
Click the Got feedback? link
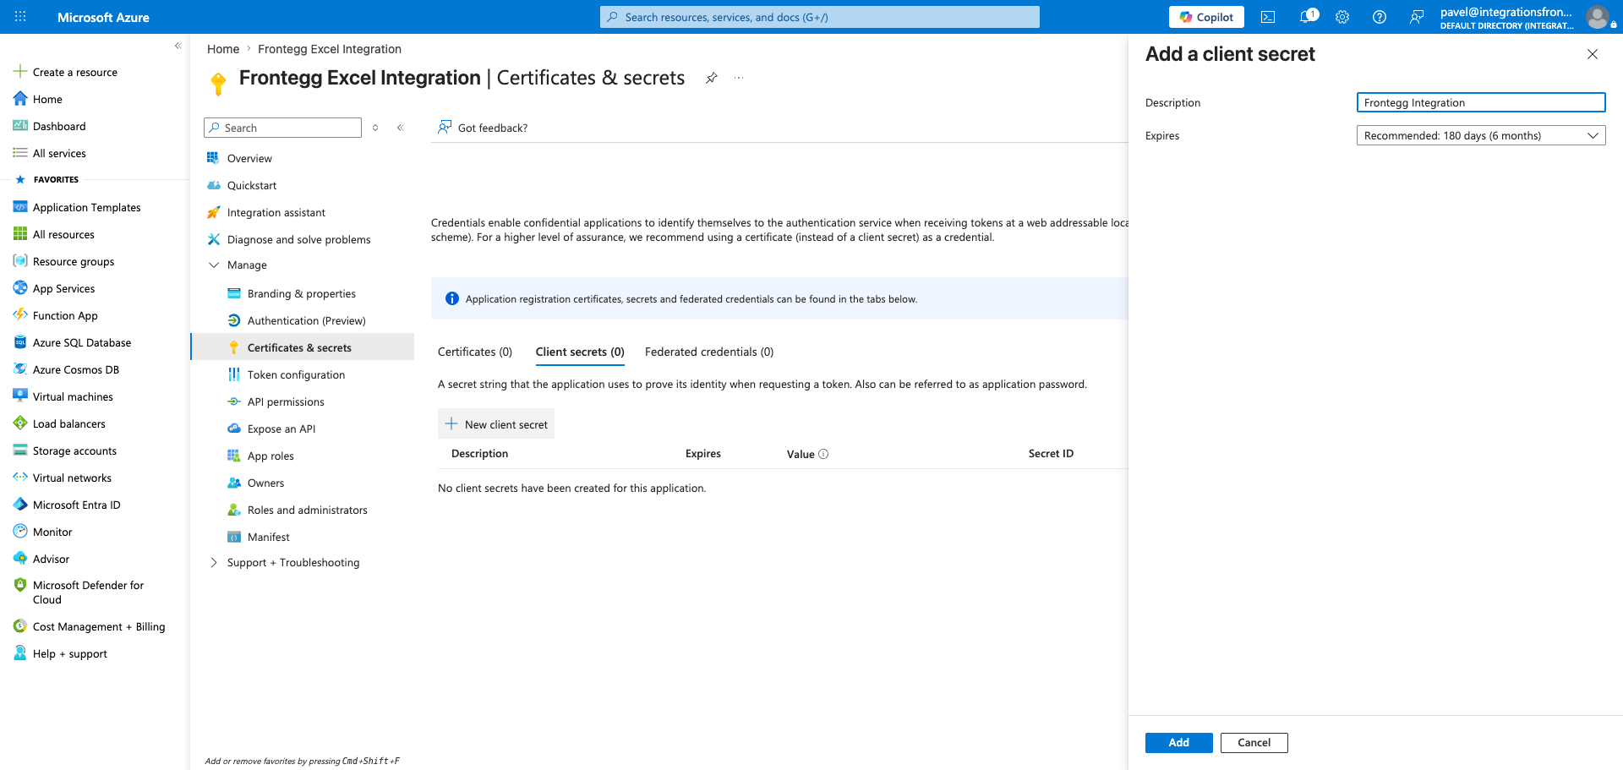(483, 128)
